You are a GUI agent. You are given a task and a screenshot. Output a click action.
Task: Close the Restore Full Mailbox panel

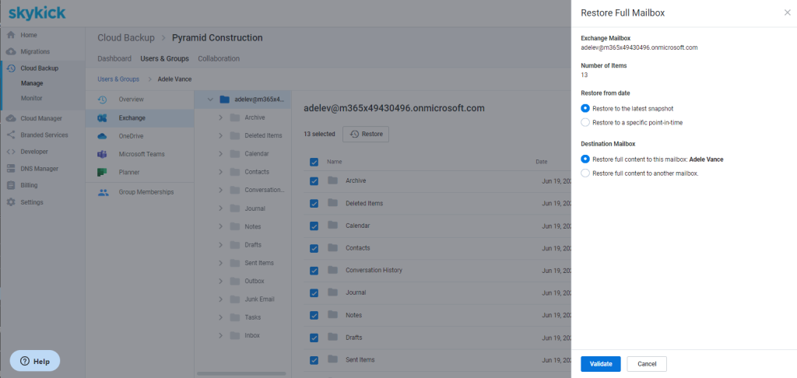coord(788,12)
